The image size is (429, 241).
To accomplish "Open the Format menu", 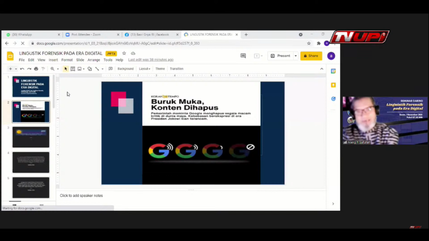I will [67, 60].
